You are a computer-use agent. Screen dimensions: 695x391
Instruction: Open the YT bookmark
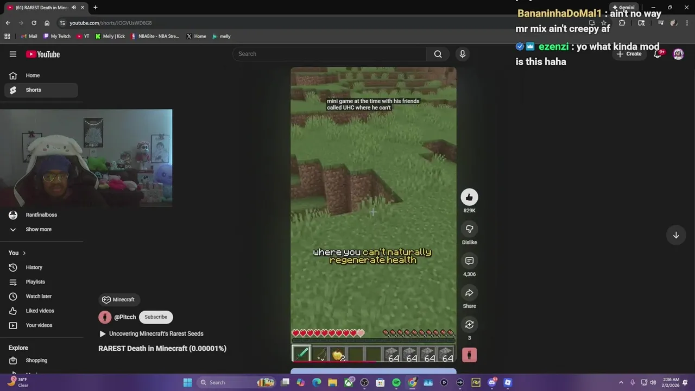point(83,36)
